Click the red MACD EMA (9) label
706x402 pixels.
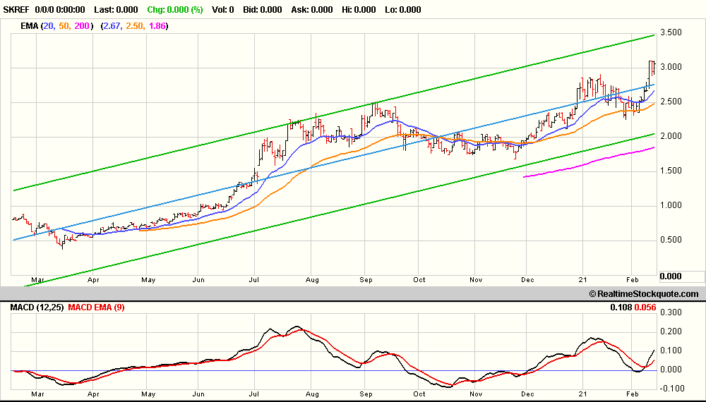click(x=96, y=307)
